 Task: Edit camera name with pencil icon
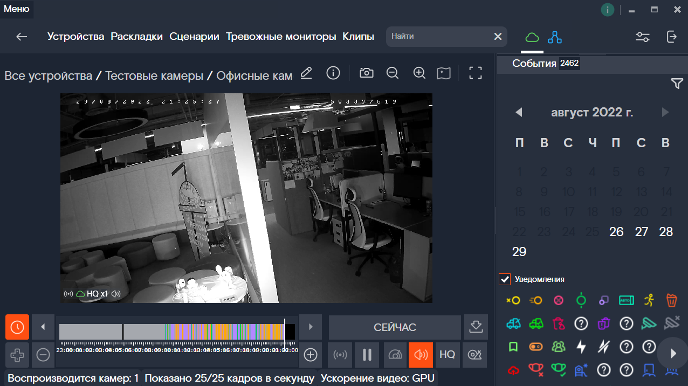(306, 73)
